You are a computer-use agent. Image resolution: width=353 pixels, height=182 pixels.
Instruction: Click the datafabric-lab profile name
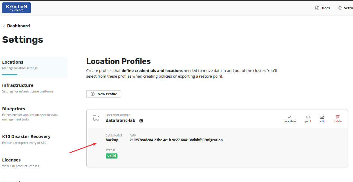click(120, 120)
